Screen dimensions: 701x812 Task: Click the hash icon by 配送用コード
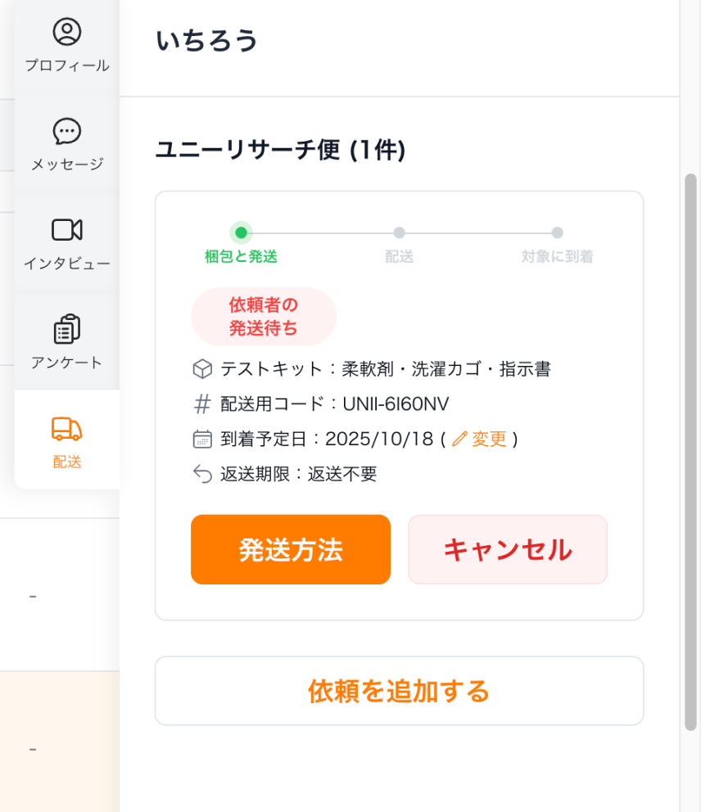coord(202,404)
